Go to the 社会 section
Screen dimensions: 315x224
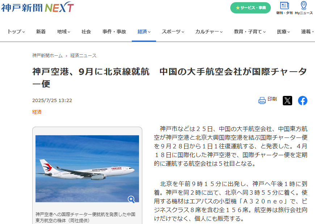tap(86, 32)
